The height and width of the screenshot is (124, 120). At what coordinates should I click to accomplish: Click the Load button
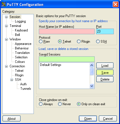(x=105, y=66)
